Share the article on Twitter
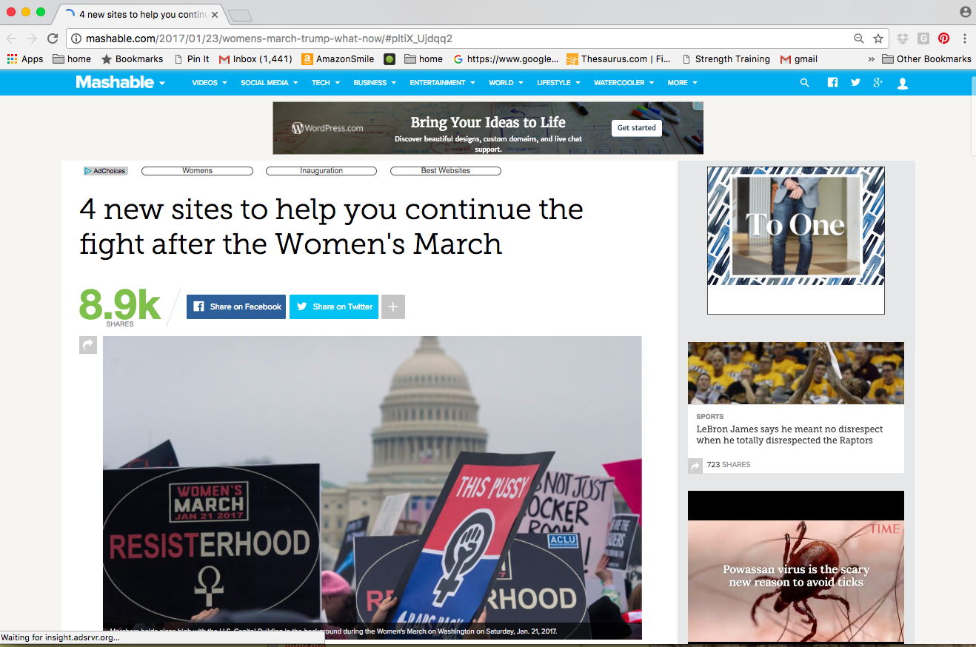The width and height of the screenshot is (976, 647). coord(334,306)
